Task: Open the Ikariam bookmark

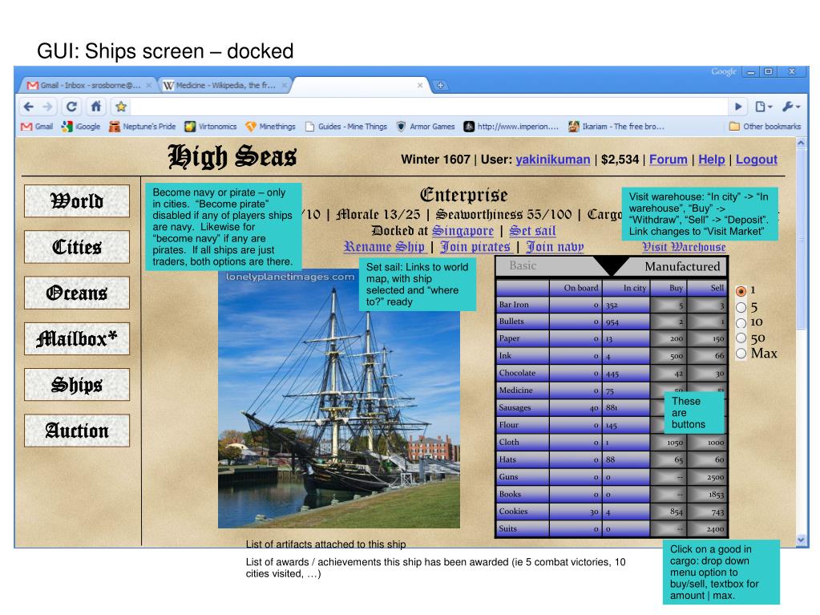Action: 616,127
